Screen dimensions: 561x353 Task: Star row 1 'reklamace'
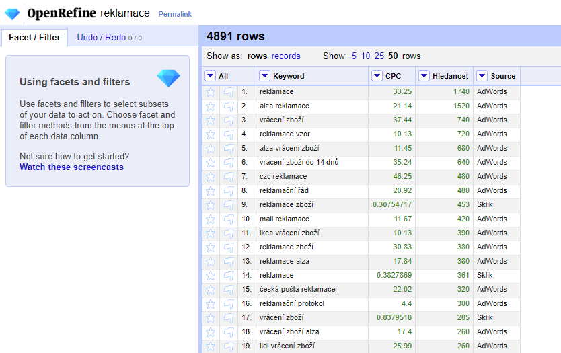[x=211, y=92]
